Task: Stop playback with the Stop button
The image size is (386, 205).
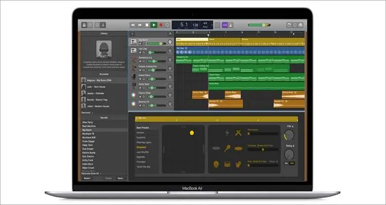Action: point(147,25)
